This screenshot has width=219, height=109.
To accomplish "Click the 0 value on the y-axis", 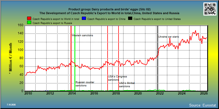I will tap(22, 91).
